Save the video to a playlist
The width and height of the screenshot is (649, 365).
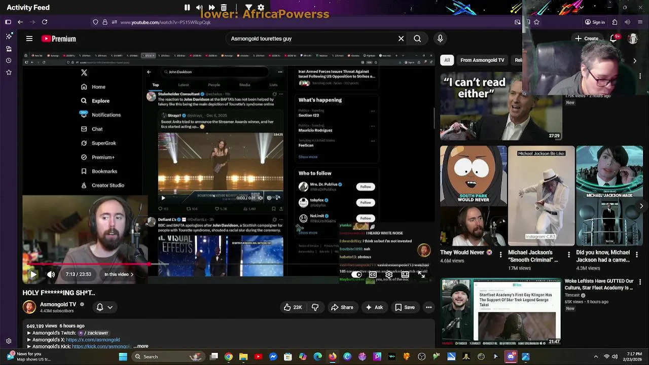pyautogui.click(x=405, y=307)
